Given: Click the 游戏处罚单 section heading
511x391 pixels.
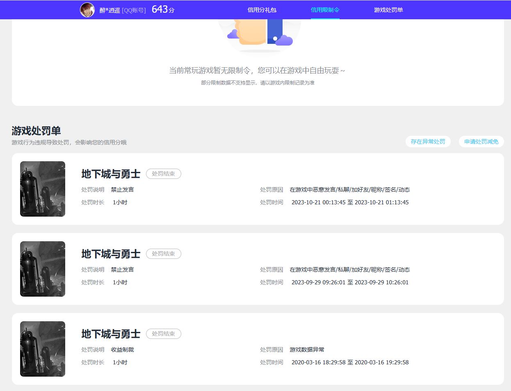Looking at the screenshot, I should 36,131.
